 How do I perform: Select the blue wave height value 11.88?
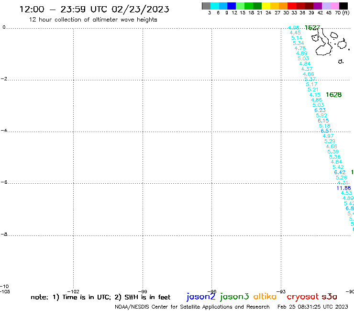coord(343,188)
